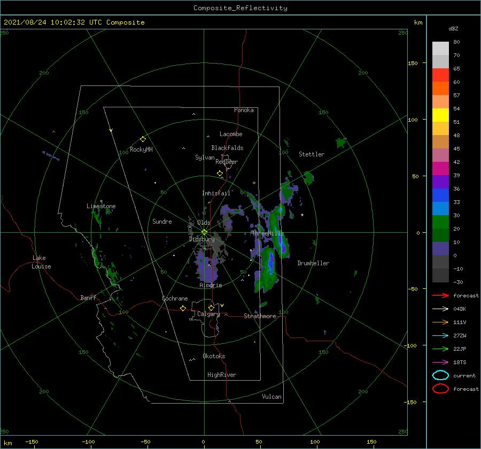481x449 pixels.
Task: Click the Cochrane label
Action: tap(175, 298)
